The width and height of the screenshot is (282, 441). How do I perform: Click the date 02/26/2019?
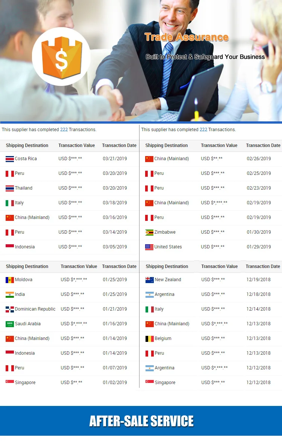[x=259, y=159]
